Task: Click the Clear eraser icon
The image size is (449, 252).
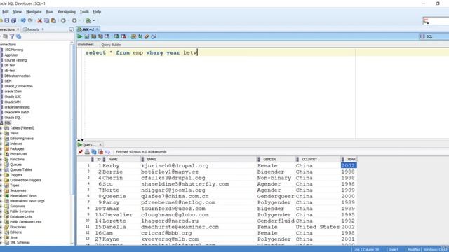Action: [x=147, y=36]
